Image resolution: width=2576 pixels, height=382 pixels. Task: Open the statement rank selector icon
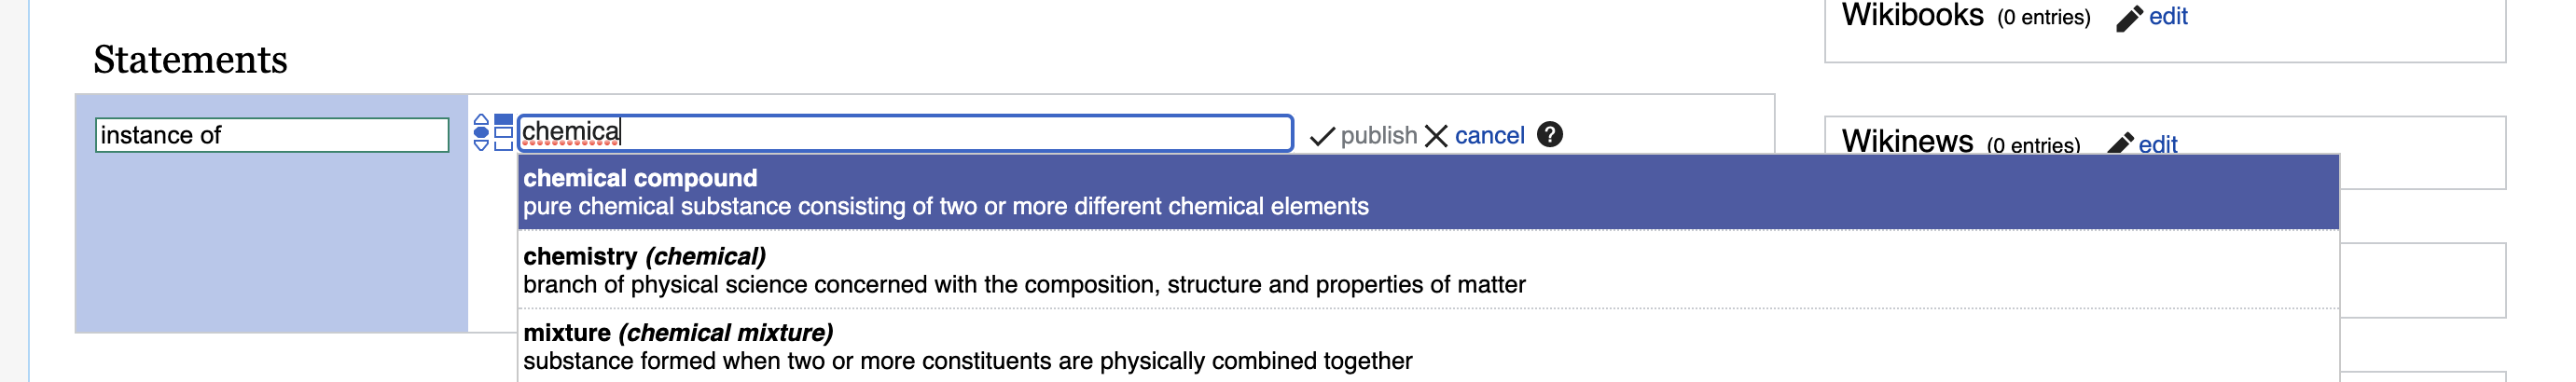click(481, 132)
